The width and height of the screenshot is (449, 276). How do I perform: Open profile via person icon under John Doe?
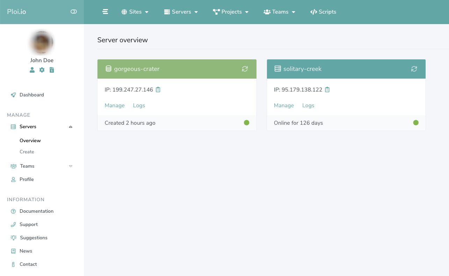point(32,70)
